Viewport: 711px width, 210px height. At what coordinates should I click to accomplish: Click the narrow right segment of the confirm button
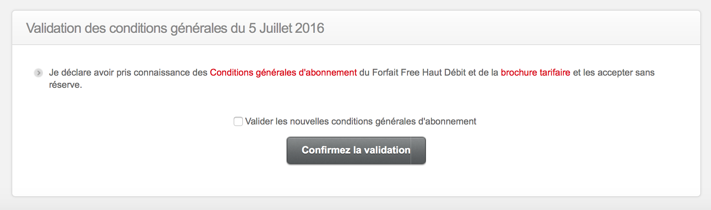[x=418, y=150]
